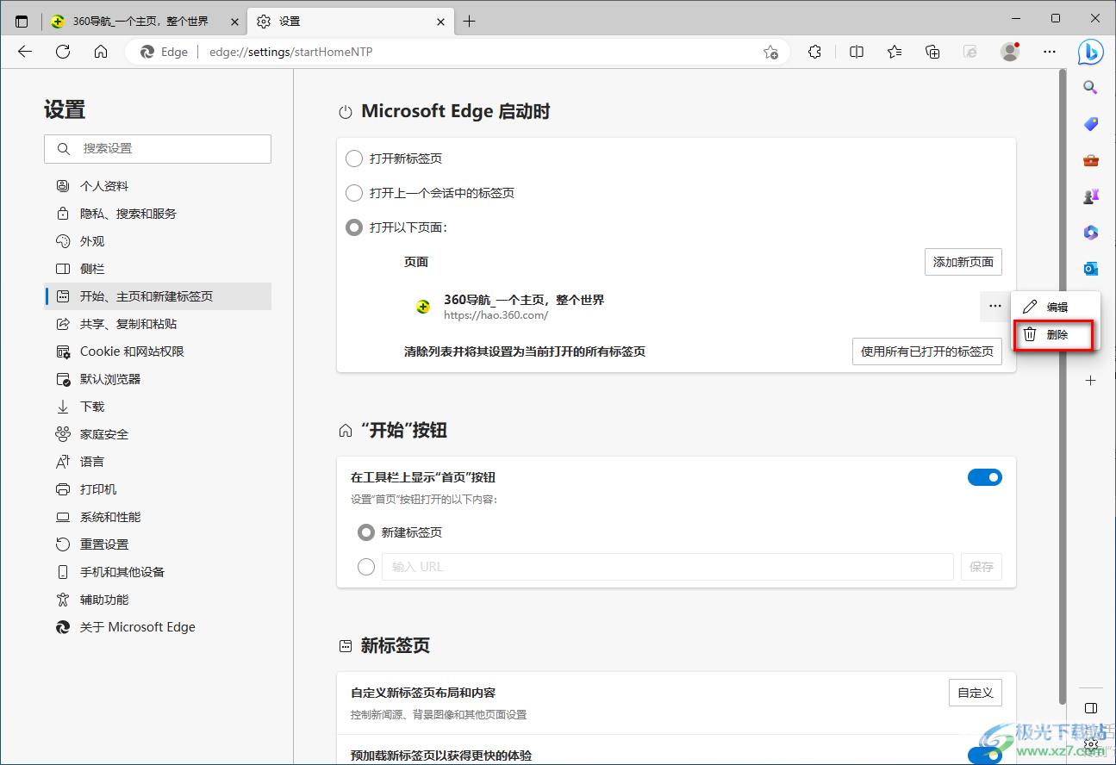1116x765 pixels.
Task: Open 侧栏 settings section
Action: 158,269
